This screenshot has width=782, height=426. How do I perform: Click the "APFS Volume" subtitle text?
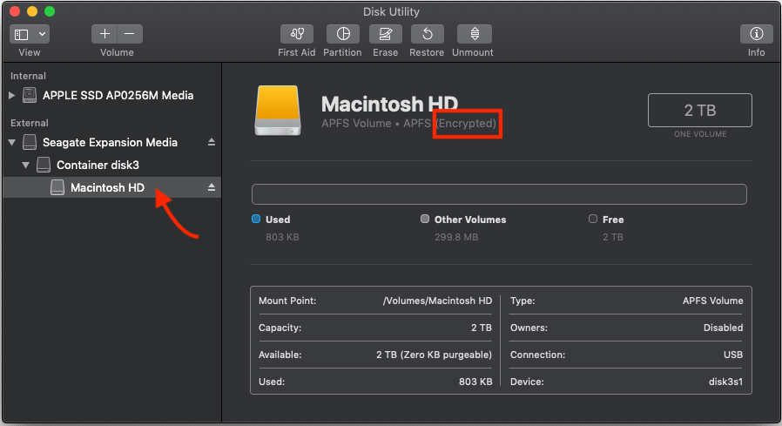click(356, 123)
